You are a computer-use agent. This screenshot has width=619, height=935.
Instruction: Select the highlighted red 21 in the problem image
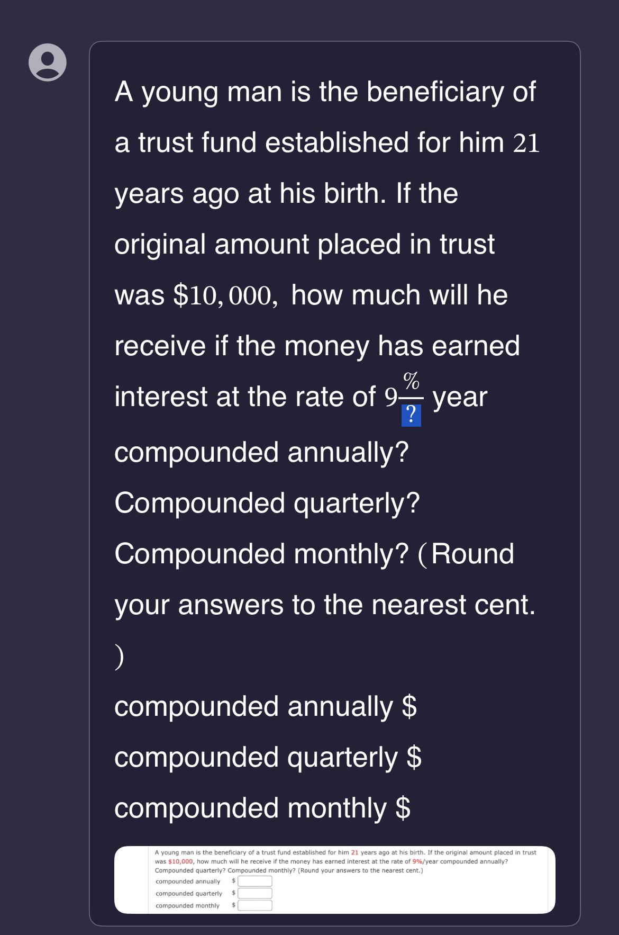356,852
